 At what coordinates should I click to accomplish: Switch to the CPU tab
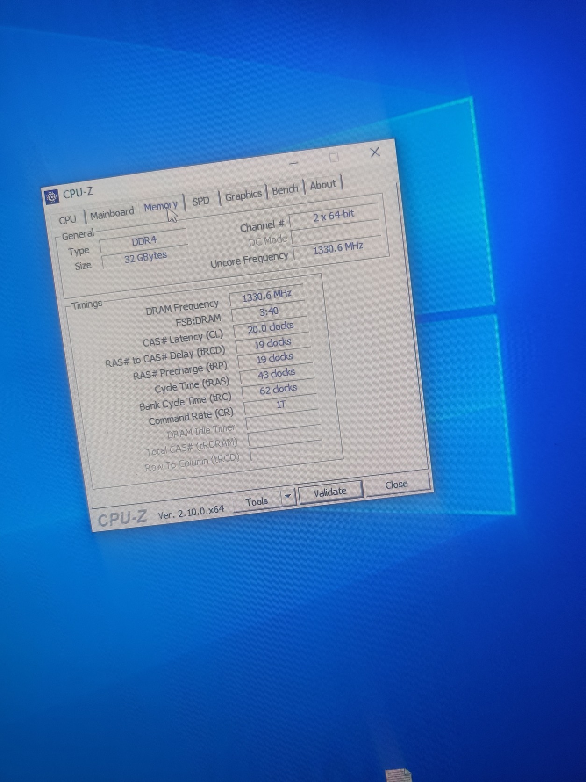click(68, 219)
